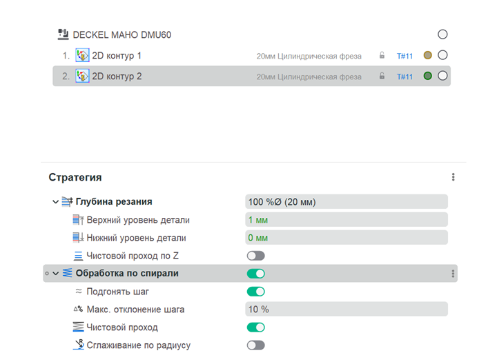Screen dimensions: 497x364
Task: Click the Макс. отклонение шага label
Action: 135,310
